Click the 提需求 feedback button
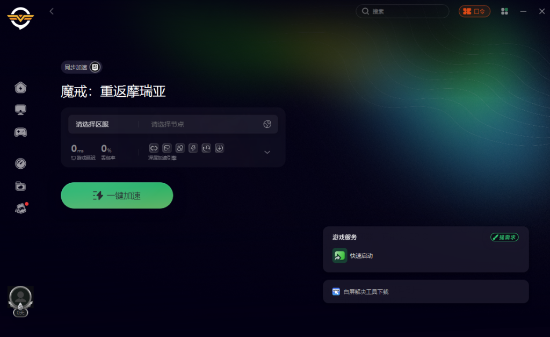550x337 pixels. 504,238
